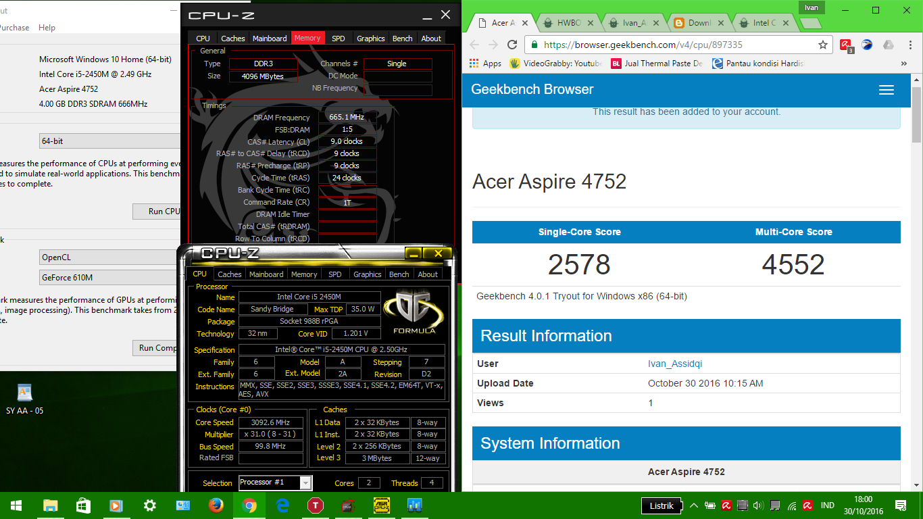Open the Windows Start menu
The width and height of the screenshot is (923, 519).
(x=16, y=505)
